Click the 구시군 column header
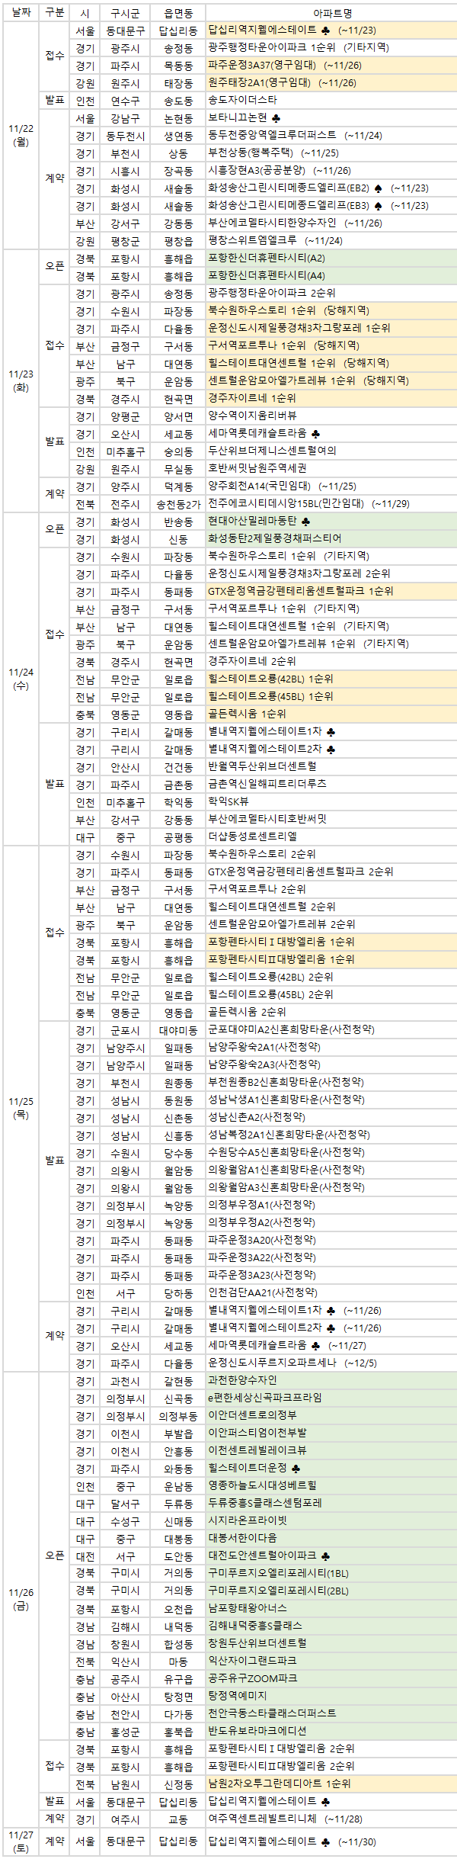457x1859 pixels. [125, 13]
